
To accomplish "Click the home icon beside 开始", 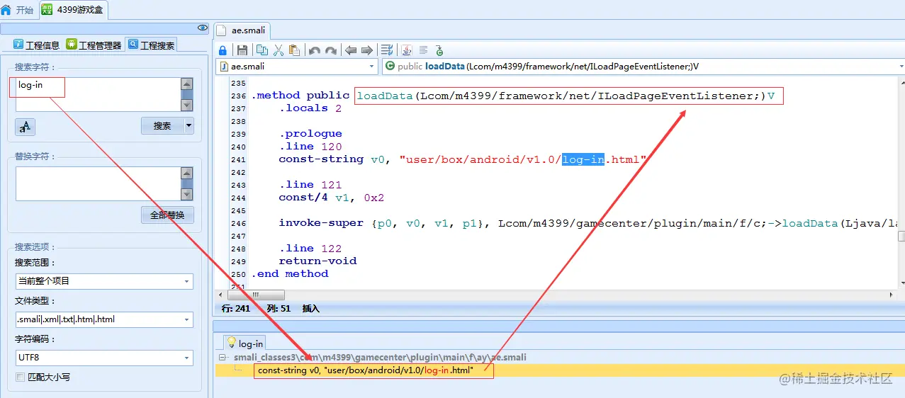I will [x=6, y=10].
